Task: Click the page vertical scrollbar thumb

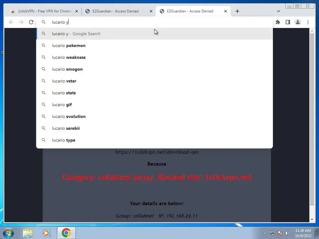Action: [x=312, y=119]
